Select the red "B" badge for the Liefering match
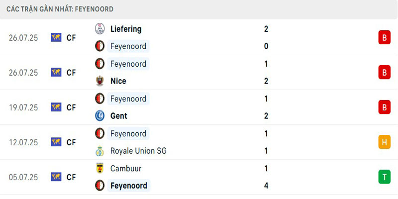 (384, 37)
